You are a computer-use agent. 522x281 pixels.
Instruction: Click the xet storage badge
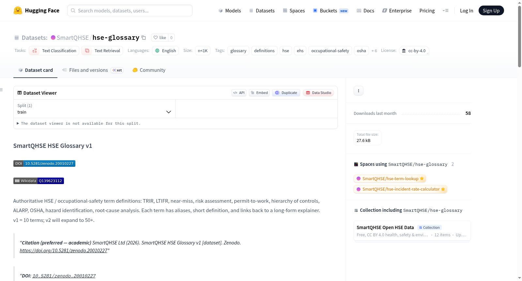point(117,70)
